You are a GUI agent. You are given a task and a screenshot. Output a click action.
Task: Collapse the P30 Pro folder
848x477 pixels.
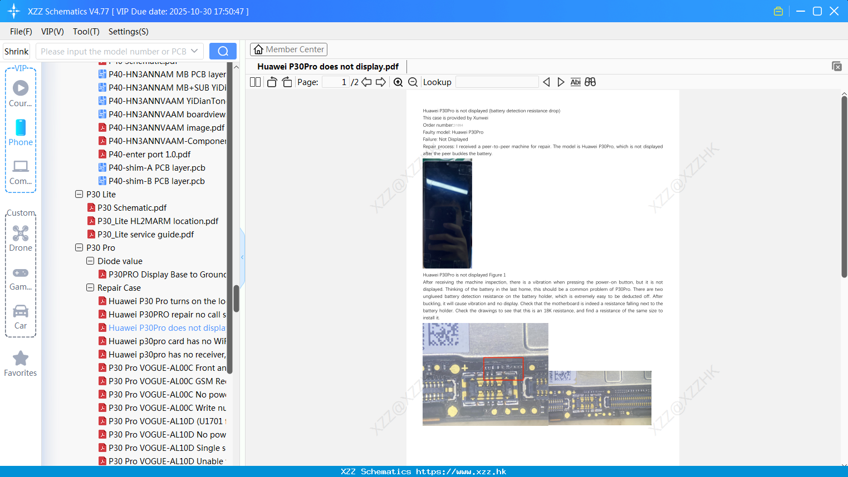pos(79,247)
